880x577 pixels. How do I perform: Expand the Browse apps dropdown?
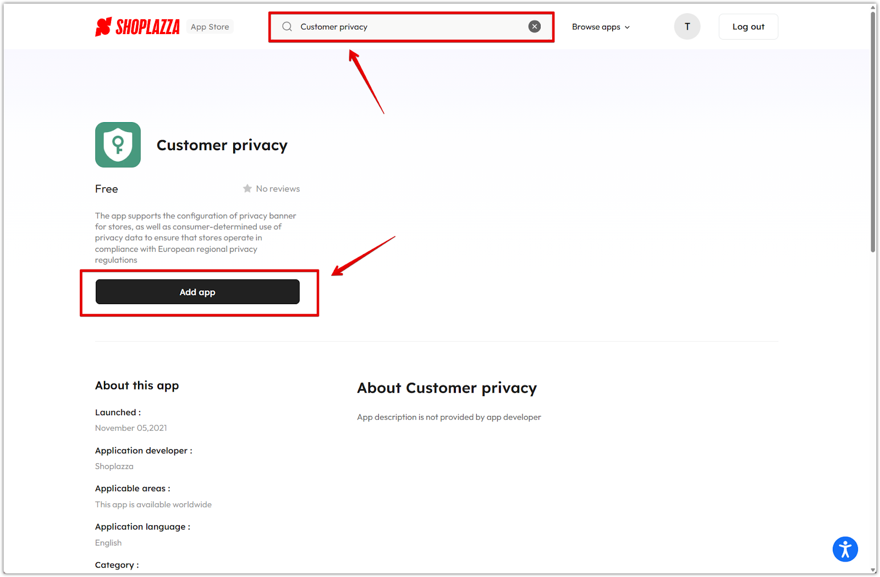point(601,26)
